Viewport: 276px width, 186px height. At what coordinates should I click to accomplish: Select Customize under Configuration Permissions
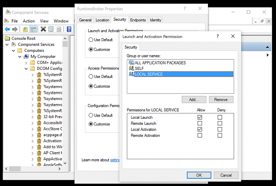click(x=91, y=124)
